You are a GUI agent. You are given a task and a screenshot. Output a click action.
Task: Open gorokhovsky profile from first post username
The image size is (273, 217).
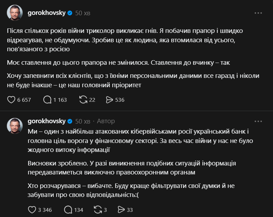[x=46, y=13]
